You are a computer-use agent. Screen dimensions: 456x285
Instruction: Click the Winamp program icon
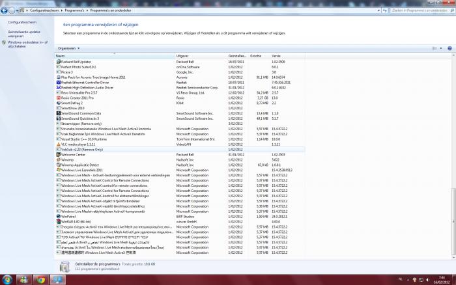[58, 159]
